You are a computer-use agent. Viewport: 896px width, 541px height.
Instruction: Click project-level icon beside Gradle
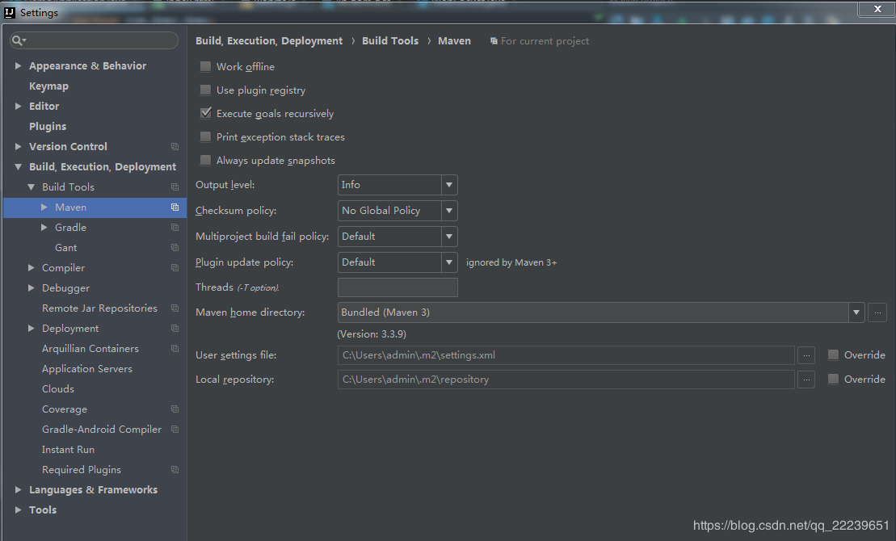pos(175,228)
